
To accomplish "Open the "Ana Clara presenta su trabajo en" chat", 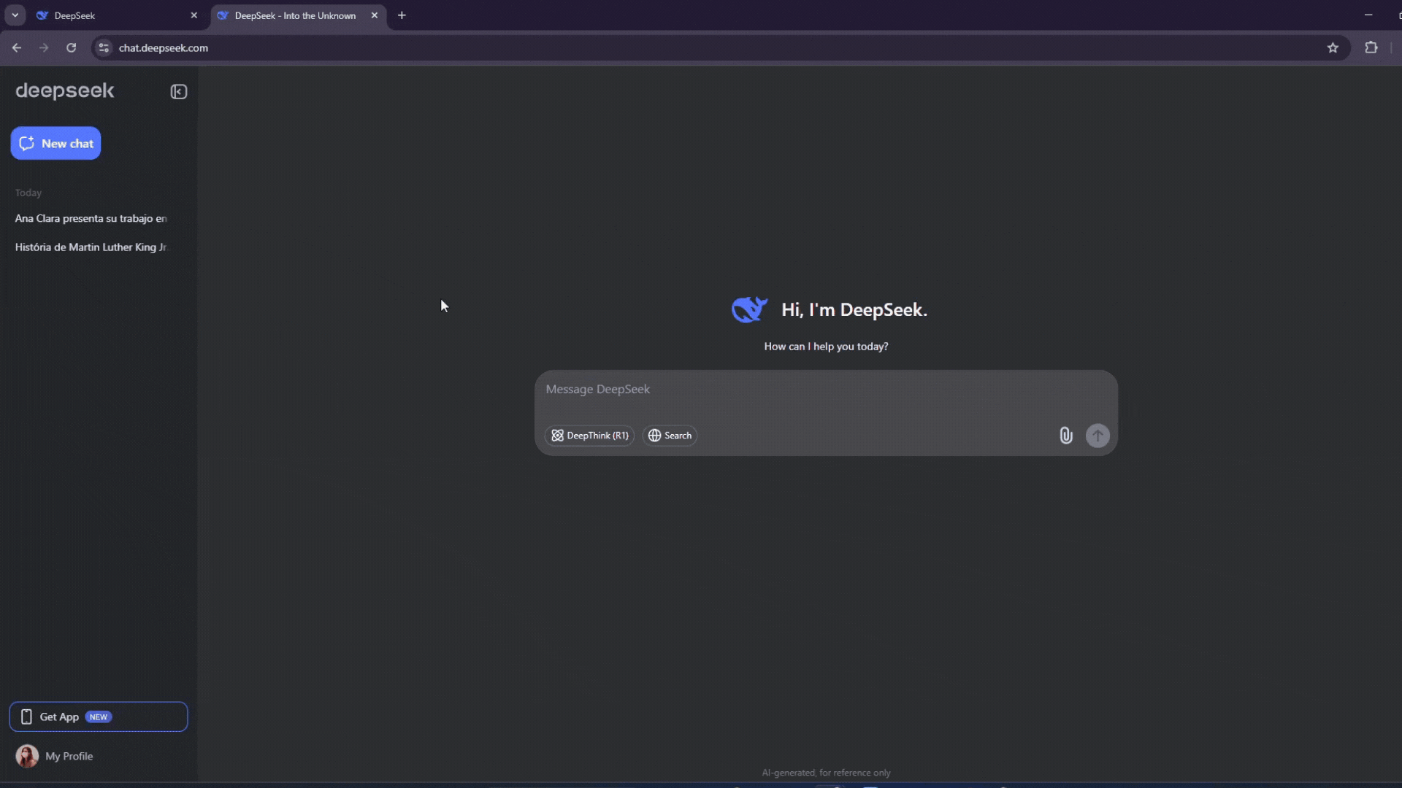I will [91, 218].
